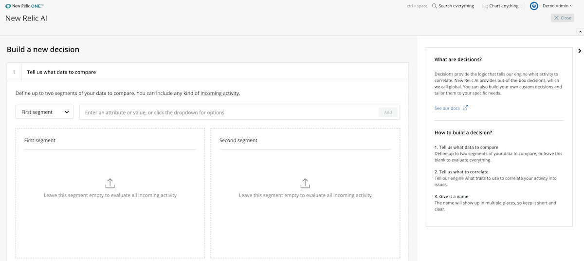Open Search everything
This screenshot has width=584, height=261.
coord(453,6)
